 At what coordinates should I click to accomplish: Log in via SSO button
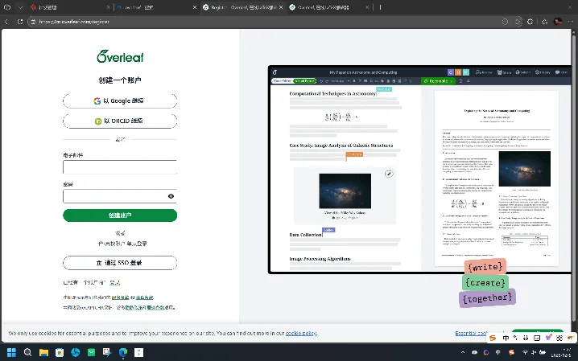click(120, 263)
